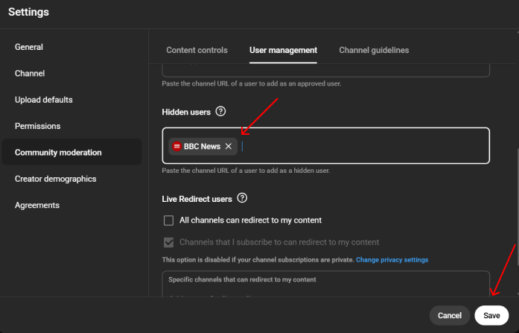Cancel the settings dialog

point(450,315)
